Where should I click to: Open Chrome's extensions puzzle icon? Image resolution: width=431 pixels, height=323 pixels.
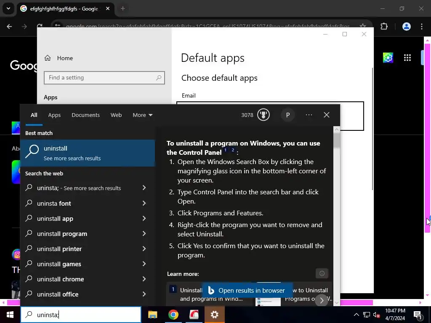pyautogui.click(x=384, y=26)
